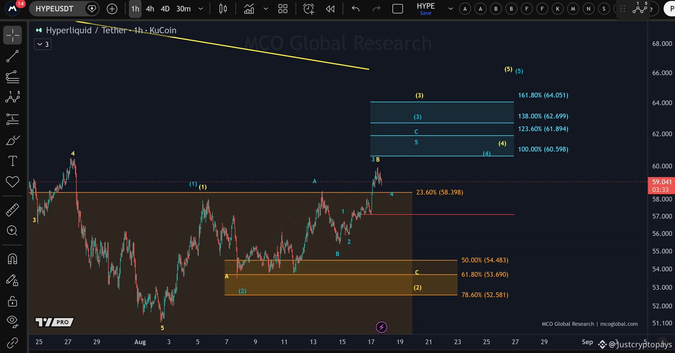Click the 161.80% (64.051) Fib level label
This screenshot has width=675, height=353.
click(x=543, y=95)
